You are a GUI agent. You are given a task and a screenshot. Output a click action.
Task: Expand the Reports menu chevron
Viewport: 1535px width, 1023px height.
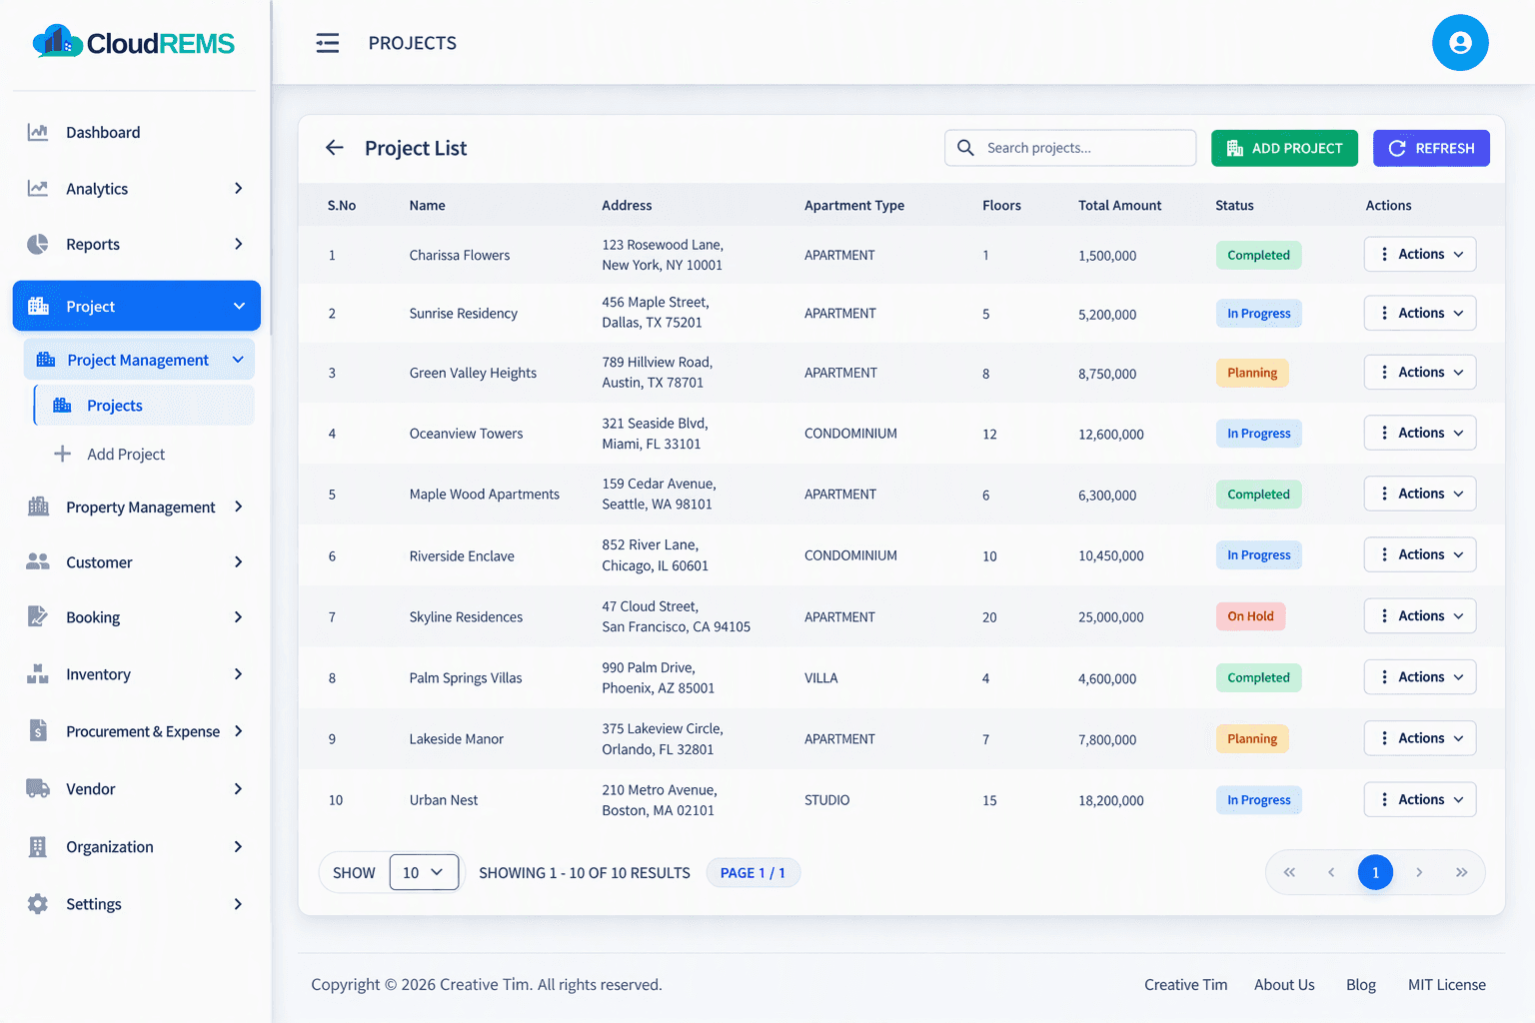point(238,244)
